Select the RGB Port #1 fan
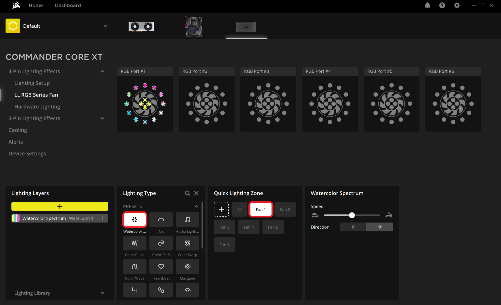The image size is (501, 305). pos(145,104)
